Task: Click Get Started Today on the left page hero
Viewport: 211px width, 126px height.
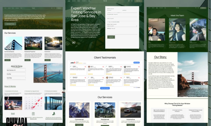Action: coord(10,24)
